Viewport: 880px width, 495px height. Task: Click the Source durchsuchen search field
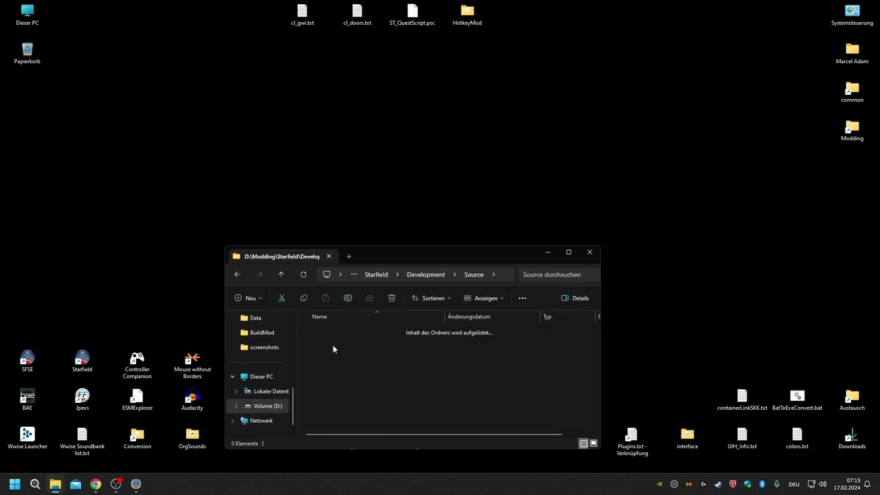(560, 274)
